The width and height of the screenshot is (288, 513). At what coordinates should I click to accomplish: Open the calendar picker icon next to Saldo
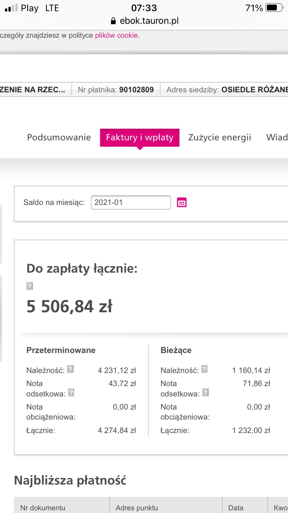pos(182,203)
